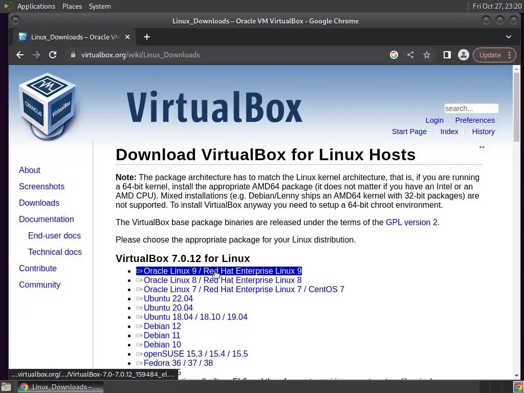Open the Google icon in address bar
The height and width of the screenshot is (393, 524).
coord(394,55)
